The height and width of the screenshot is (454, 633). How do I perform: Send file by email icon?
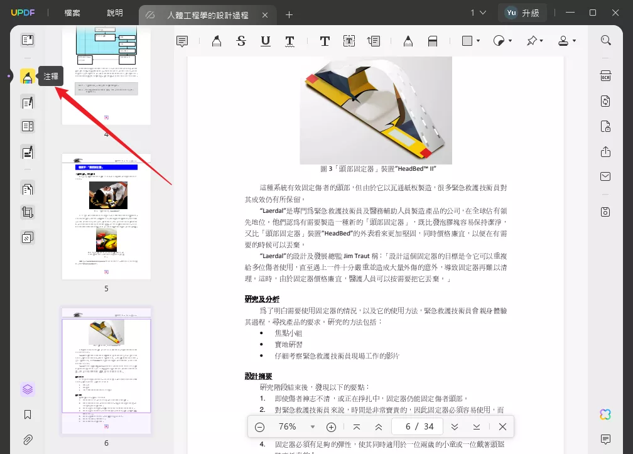(605, 176)
